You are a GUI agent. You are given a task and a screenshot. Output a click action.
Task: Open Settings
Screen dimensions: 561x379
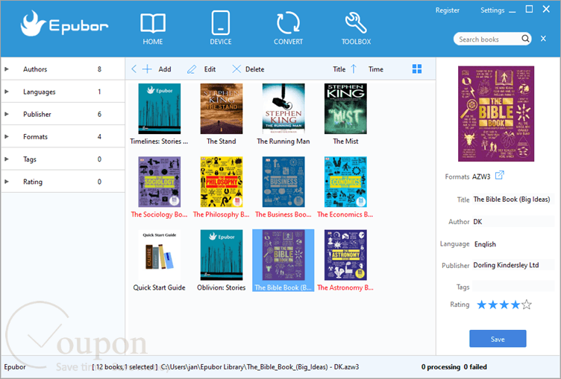click(492, 10)
